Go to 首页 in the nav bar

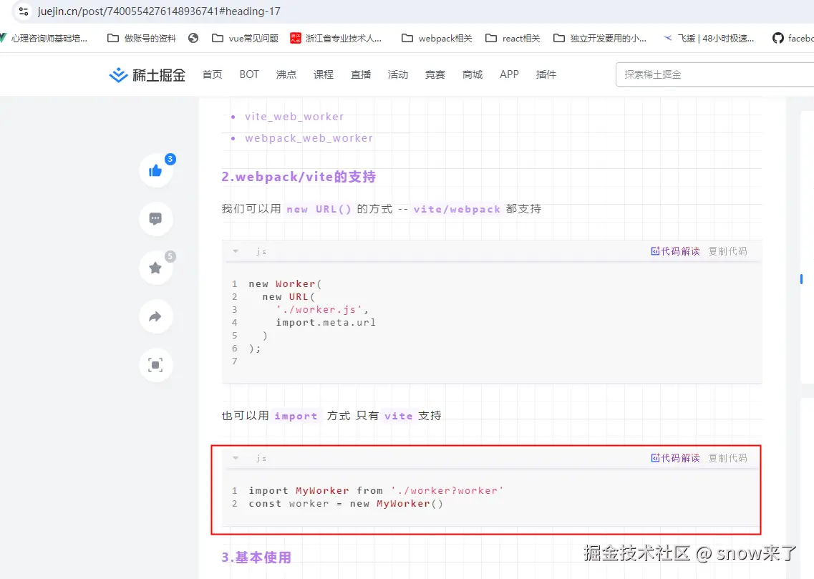coord(213,74)
